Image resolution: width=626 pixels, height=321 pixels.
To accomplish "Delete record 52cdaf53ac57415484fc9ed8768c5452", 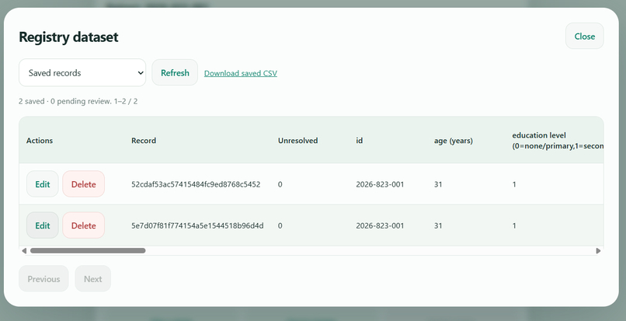I will click(x=83, y=184).
